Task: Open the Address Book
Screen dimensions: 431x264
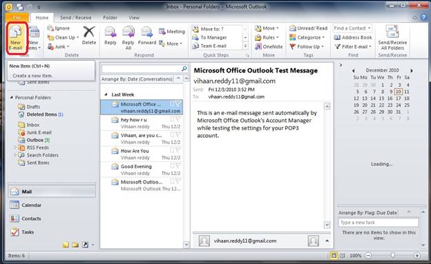Action: point(353,37)
